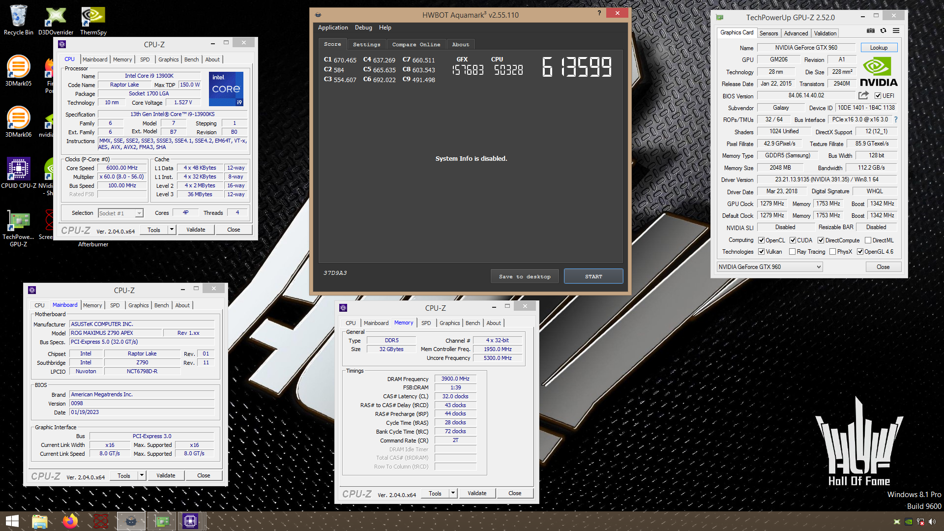Click the Tools button in CPU-Z CPU window
The width and height of the screenshot is (944, 531).
point(154,230)
